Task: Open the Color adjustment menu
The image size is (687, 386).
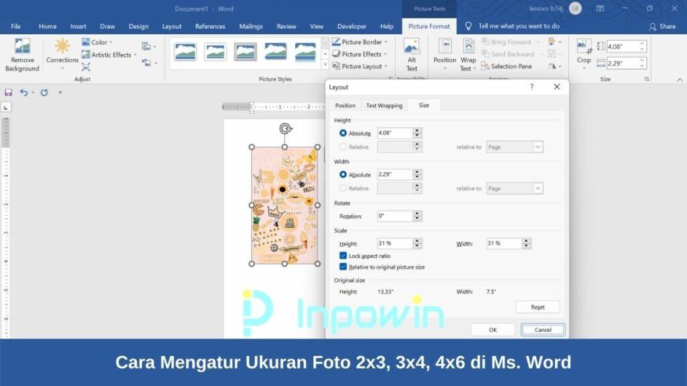Action: [97, 42]
